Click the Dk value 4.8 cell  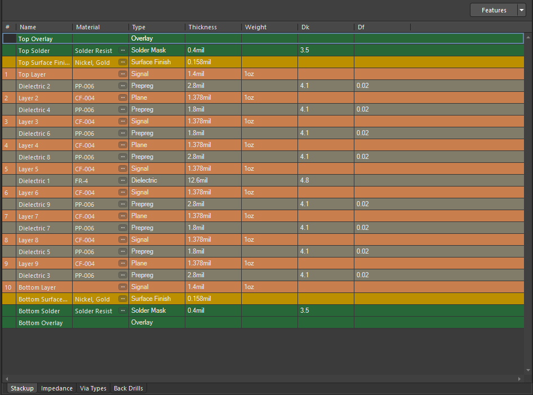326,180
